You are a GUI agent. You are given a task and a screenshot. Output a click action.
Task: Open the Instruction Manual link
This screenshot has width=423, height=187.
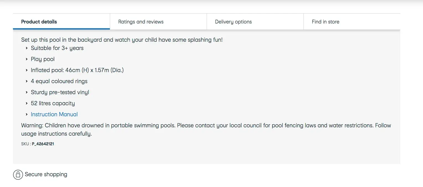pyautogui.click(x=54, y=114)
